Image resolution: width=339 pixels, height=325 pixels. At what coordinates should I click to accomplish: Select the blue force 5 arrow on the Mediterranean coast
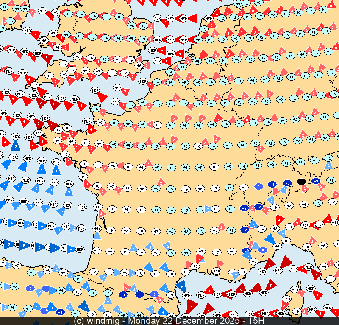click(x=181, y=286)
